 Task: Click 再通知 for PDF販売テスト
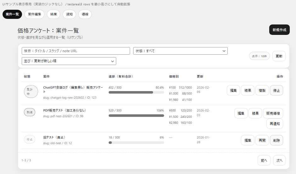pyautogui.click(x=275, y=124)
